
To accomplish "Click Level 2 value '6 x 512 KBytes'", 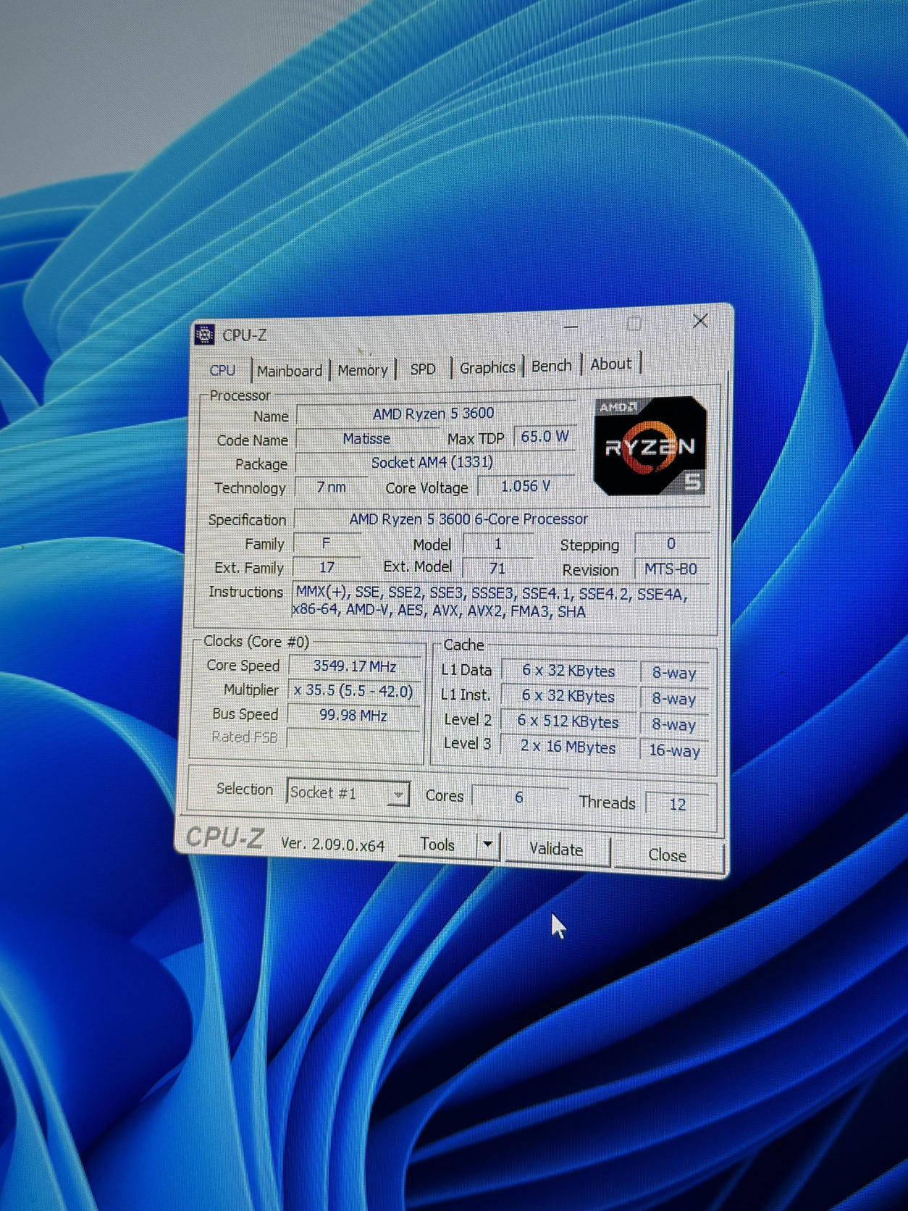I will click(568, 722).
